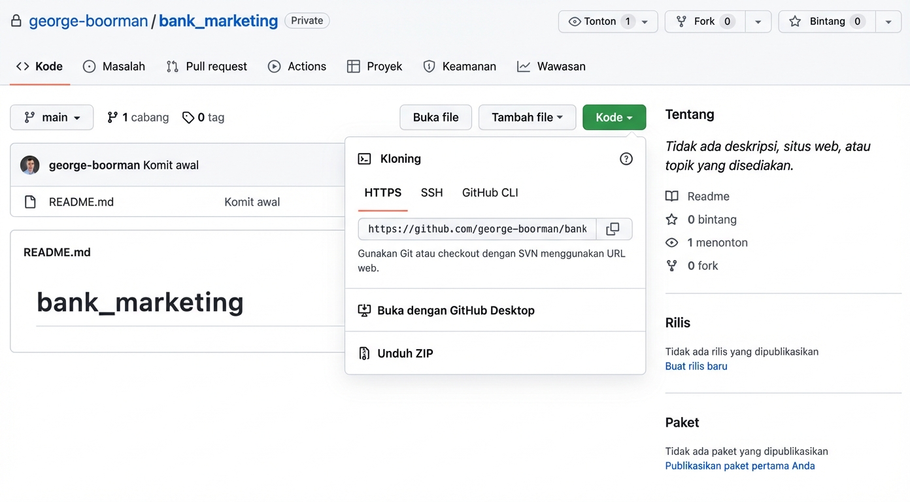
Task: Click the terminal icon beside Kloning
Action: [x=365, y=159]
